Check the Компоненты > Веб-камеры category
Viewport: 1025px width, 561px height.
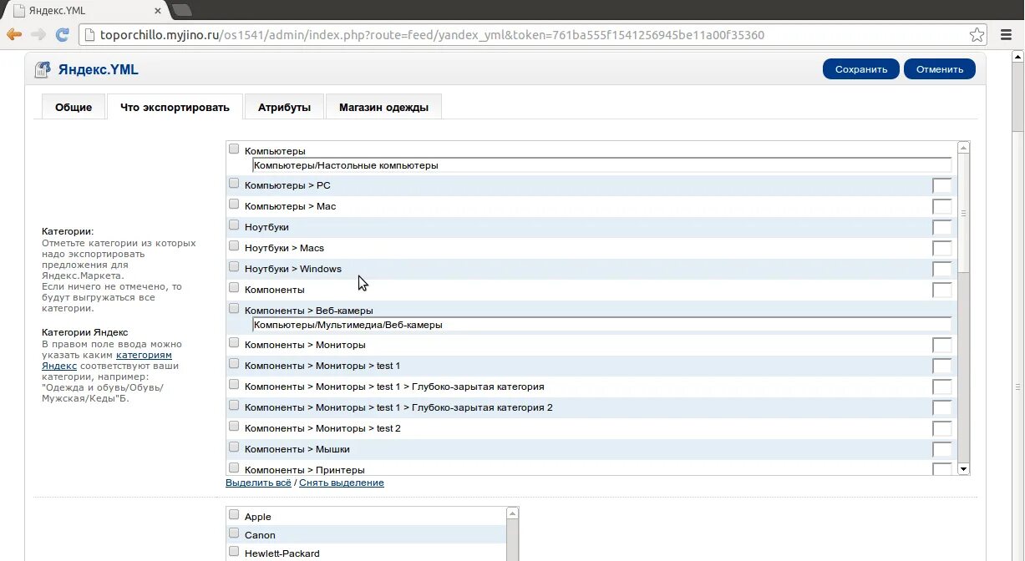(x=234, y=309)
